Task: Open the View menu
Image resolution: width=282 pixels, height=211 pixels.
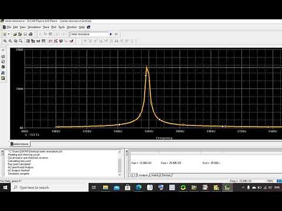Action: point(23,27)
